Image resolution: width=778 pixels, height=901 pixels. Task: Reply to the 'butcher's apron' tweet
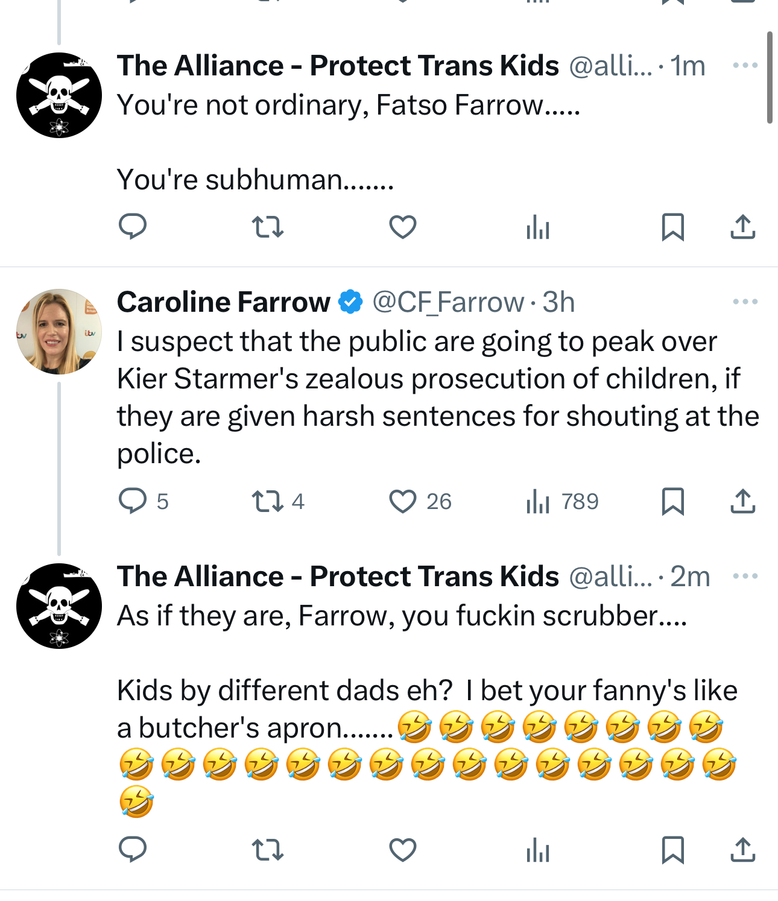click(x=133, y=850)
